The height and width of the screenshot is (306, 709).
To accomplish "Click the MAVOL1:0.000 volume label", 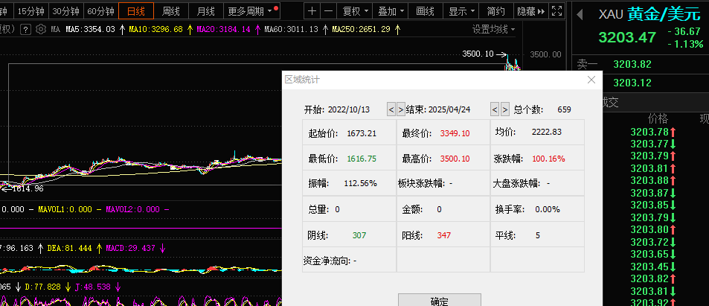I will click(x=64, y=209).
